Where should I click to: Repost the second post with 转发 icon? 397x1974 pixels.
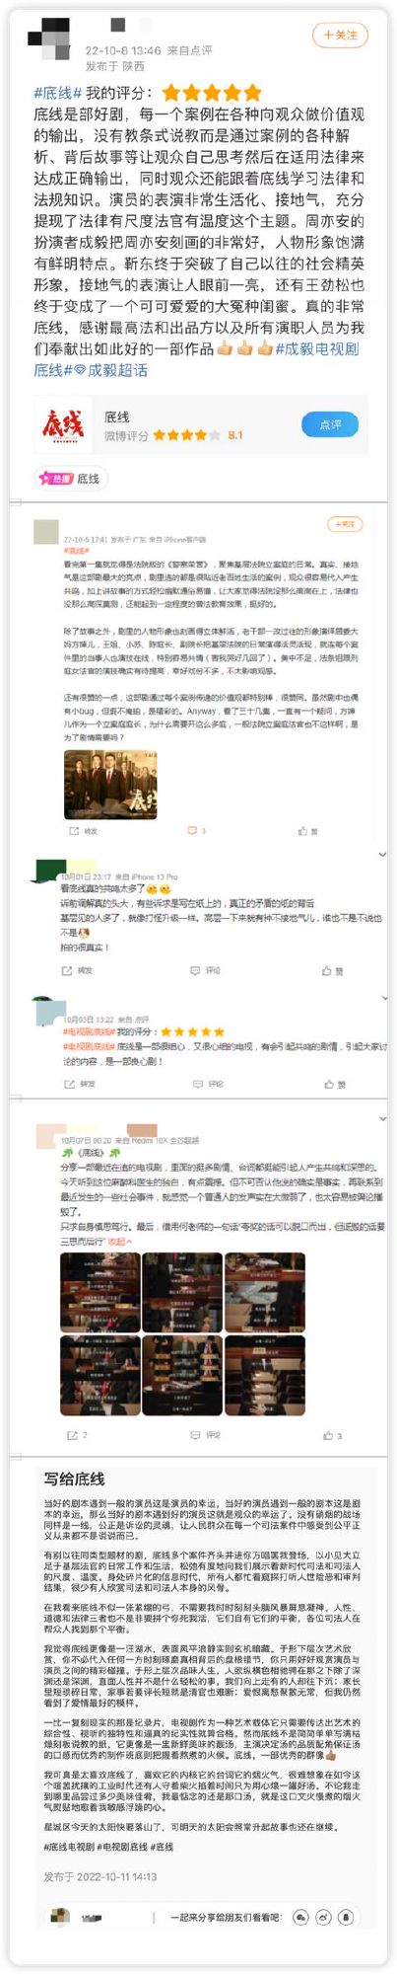tap(83, 831)
